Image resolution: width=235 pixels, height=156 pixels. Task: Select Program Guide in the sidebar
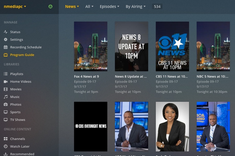tap(22, 55)
